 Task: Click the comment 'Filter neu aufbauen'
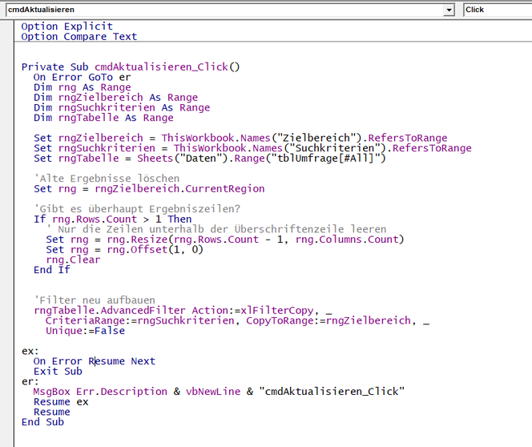[x=95, y=300]
